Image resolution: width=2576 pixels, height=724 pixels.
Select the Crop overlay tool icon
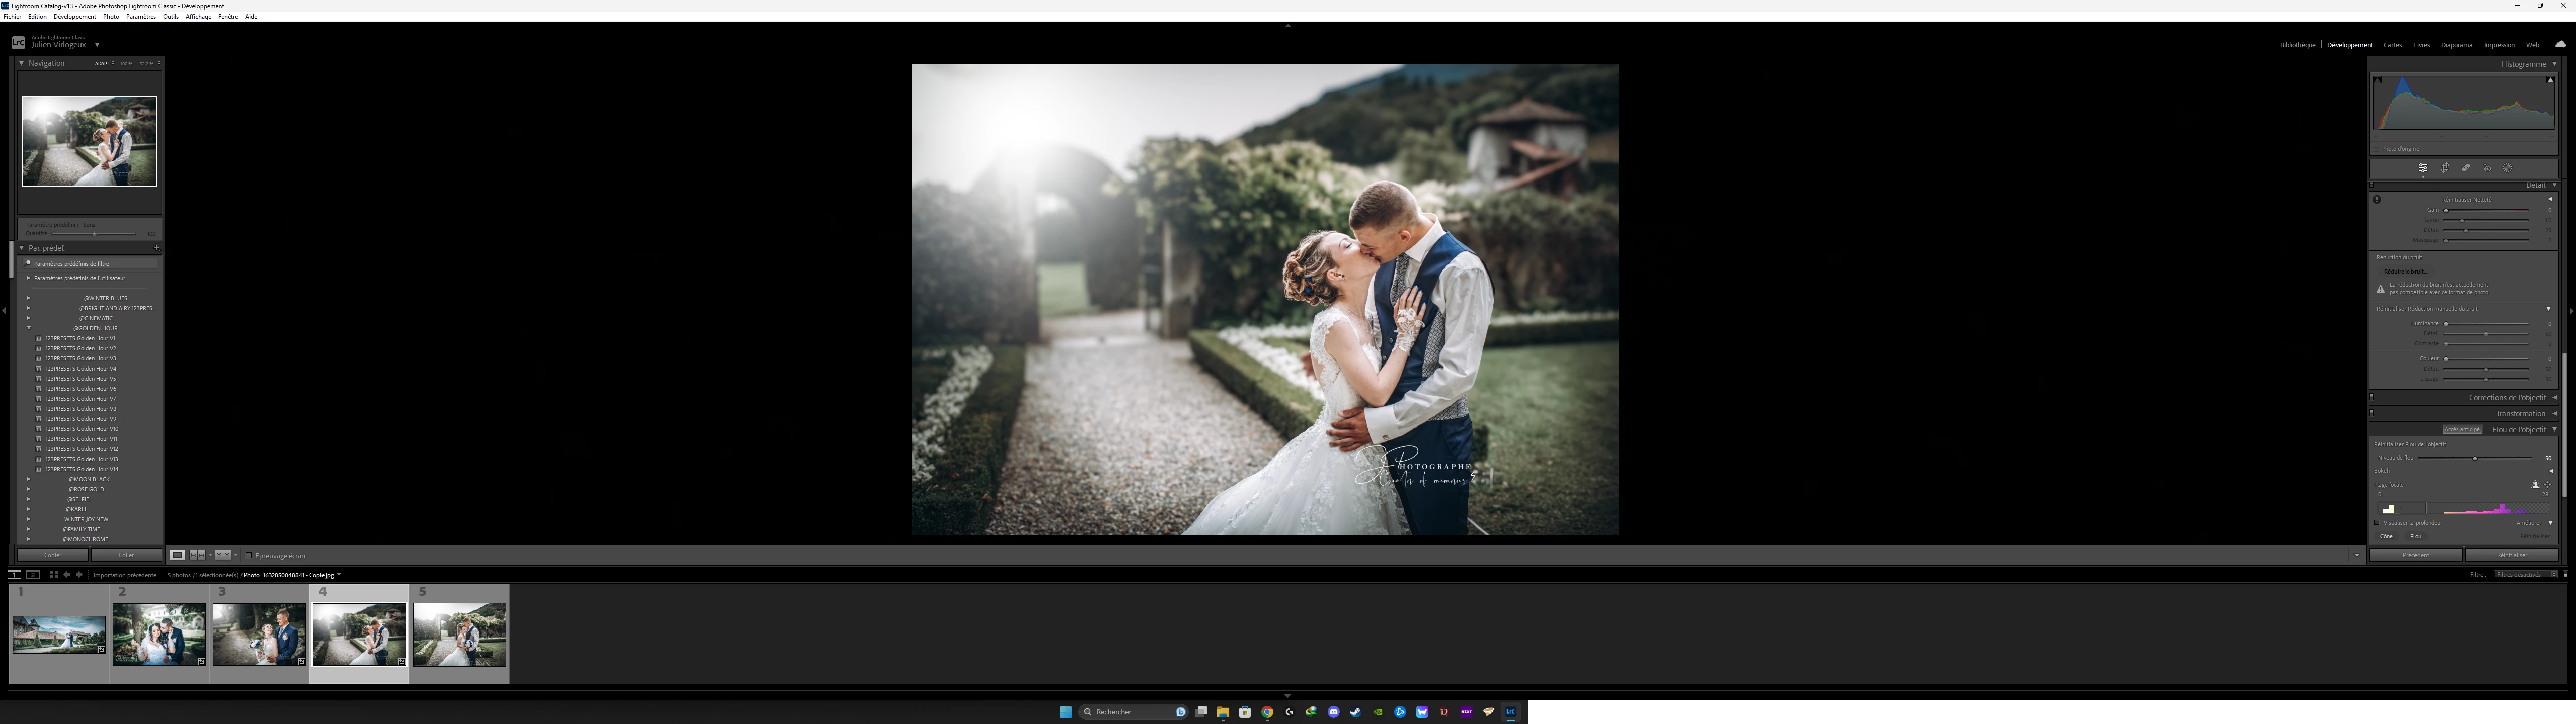tap(2444, 168)
